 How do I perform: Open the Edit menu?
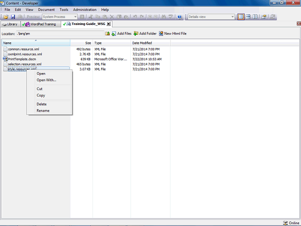(18, 9)
